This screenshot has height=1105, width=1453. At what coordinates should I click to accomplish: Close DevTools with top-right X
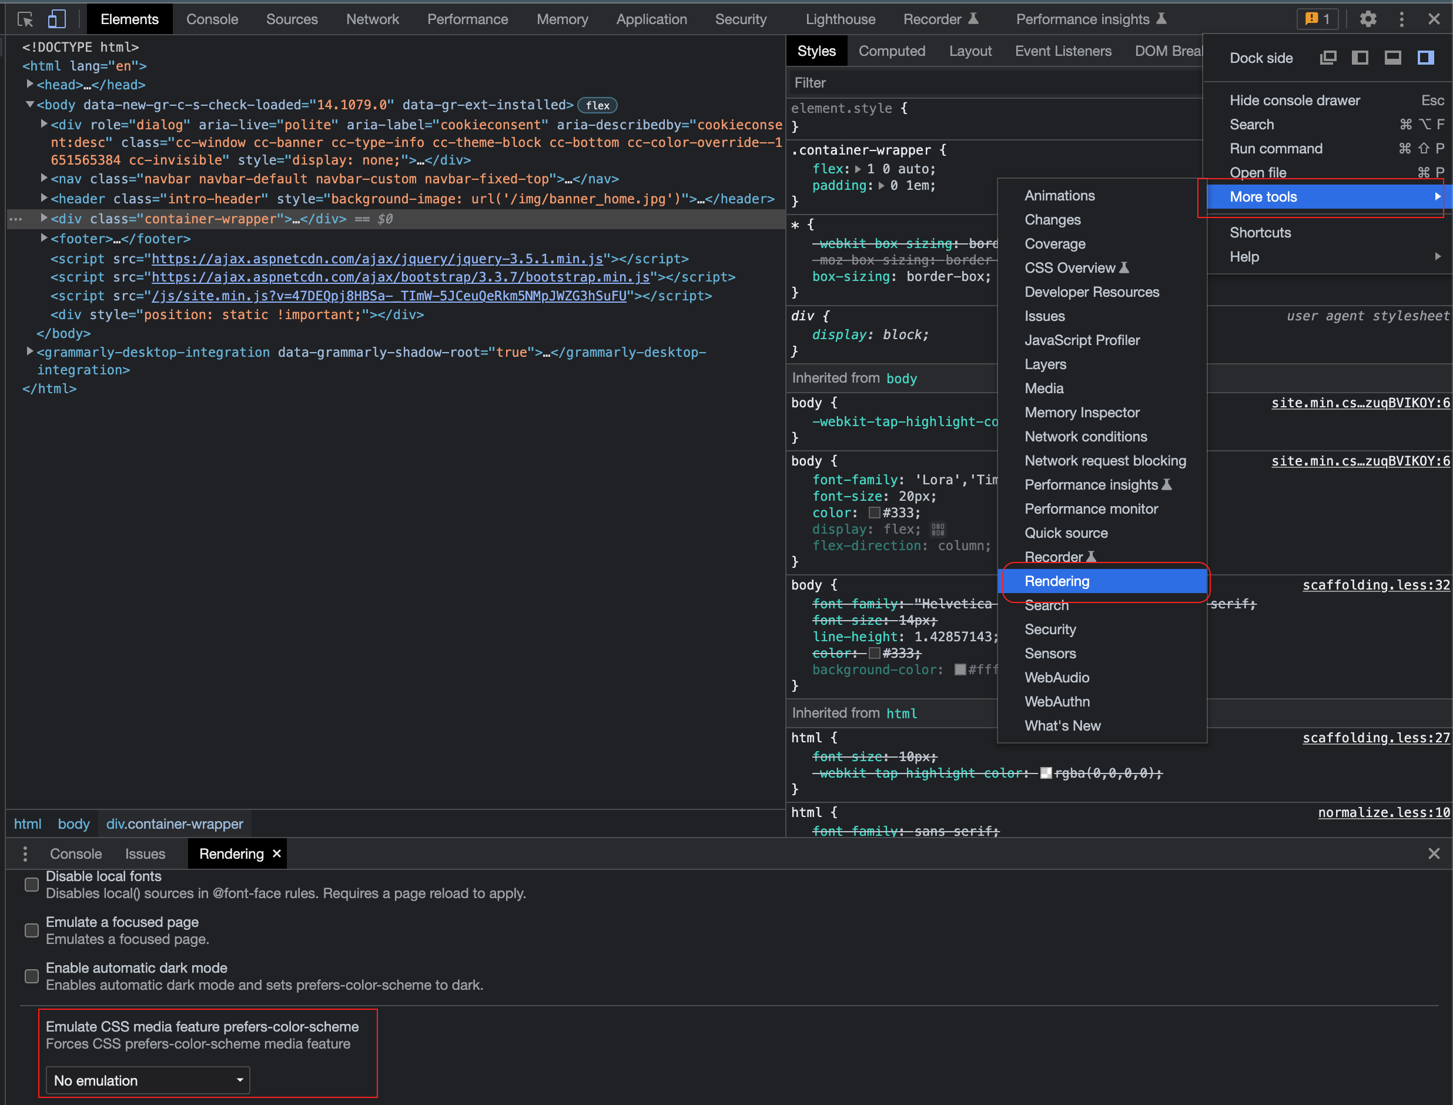click(1434, 19)
